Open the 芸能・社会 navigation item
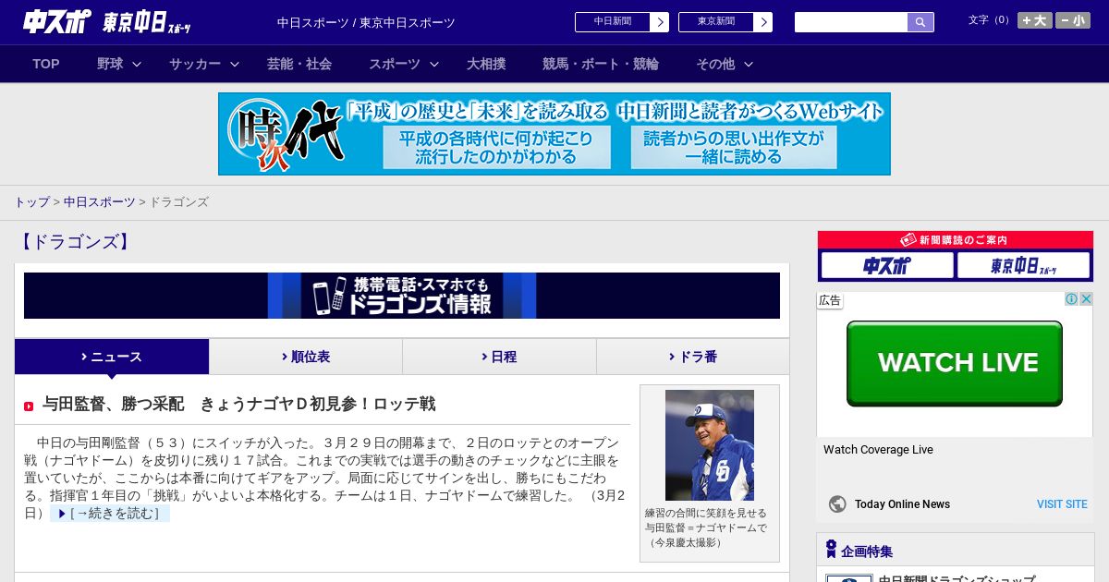Viewport: 1109px width, 582px height. point(299,64)
